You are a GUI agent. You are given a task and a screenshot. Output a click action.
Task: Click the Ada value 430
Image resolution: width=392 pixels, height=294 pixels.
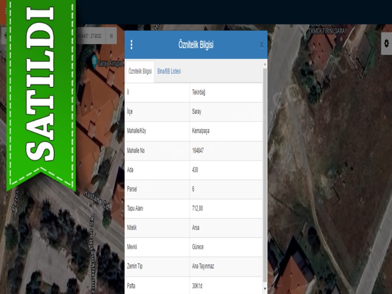coord(195,170)
